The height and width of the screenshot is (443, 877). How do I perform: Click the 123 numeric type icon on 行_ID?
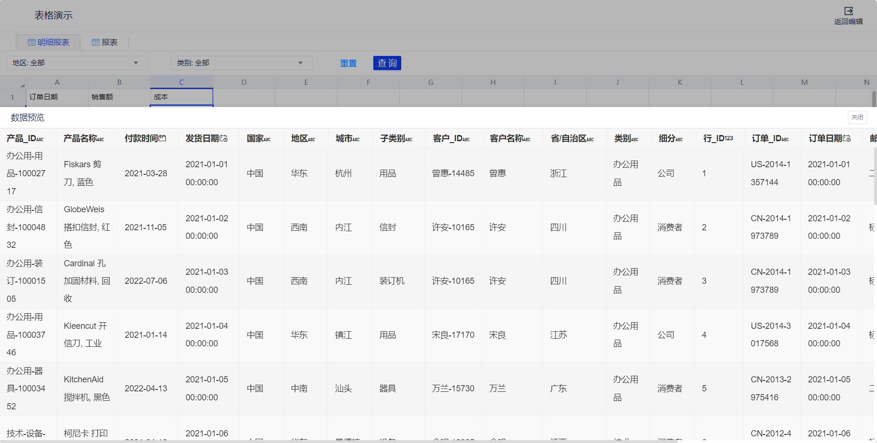click(729, 138)
